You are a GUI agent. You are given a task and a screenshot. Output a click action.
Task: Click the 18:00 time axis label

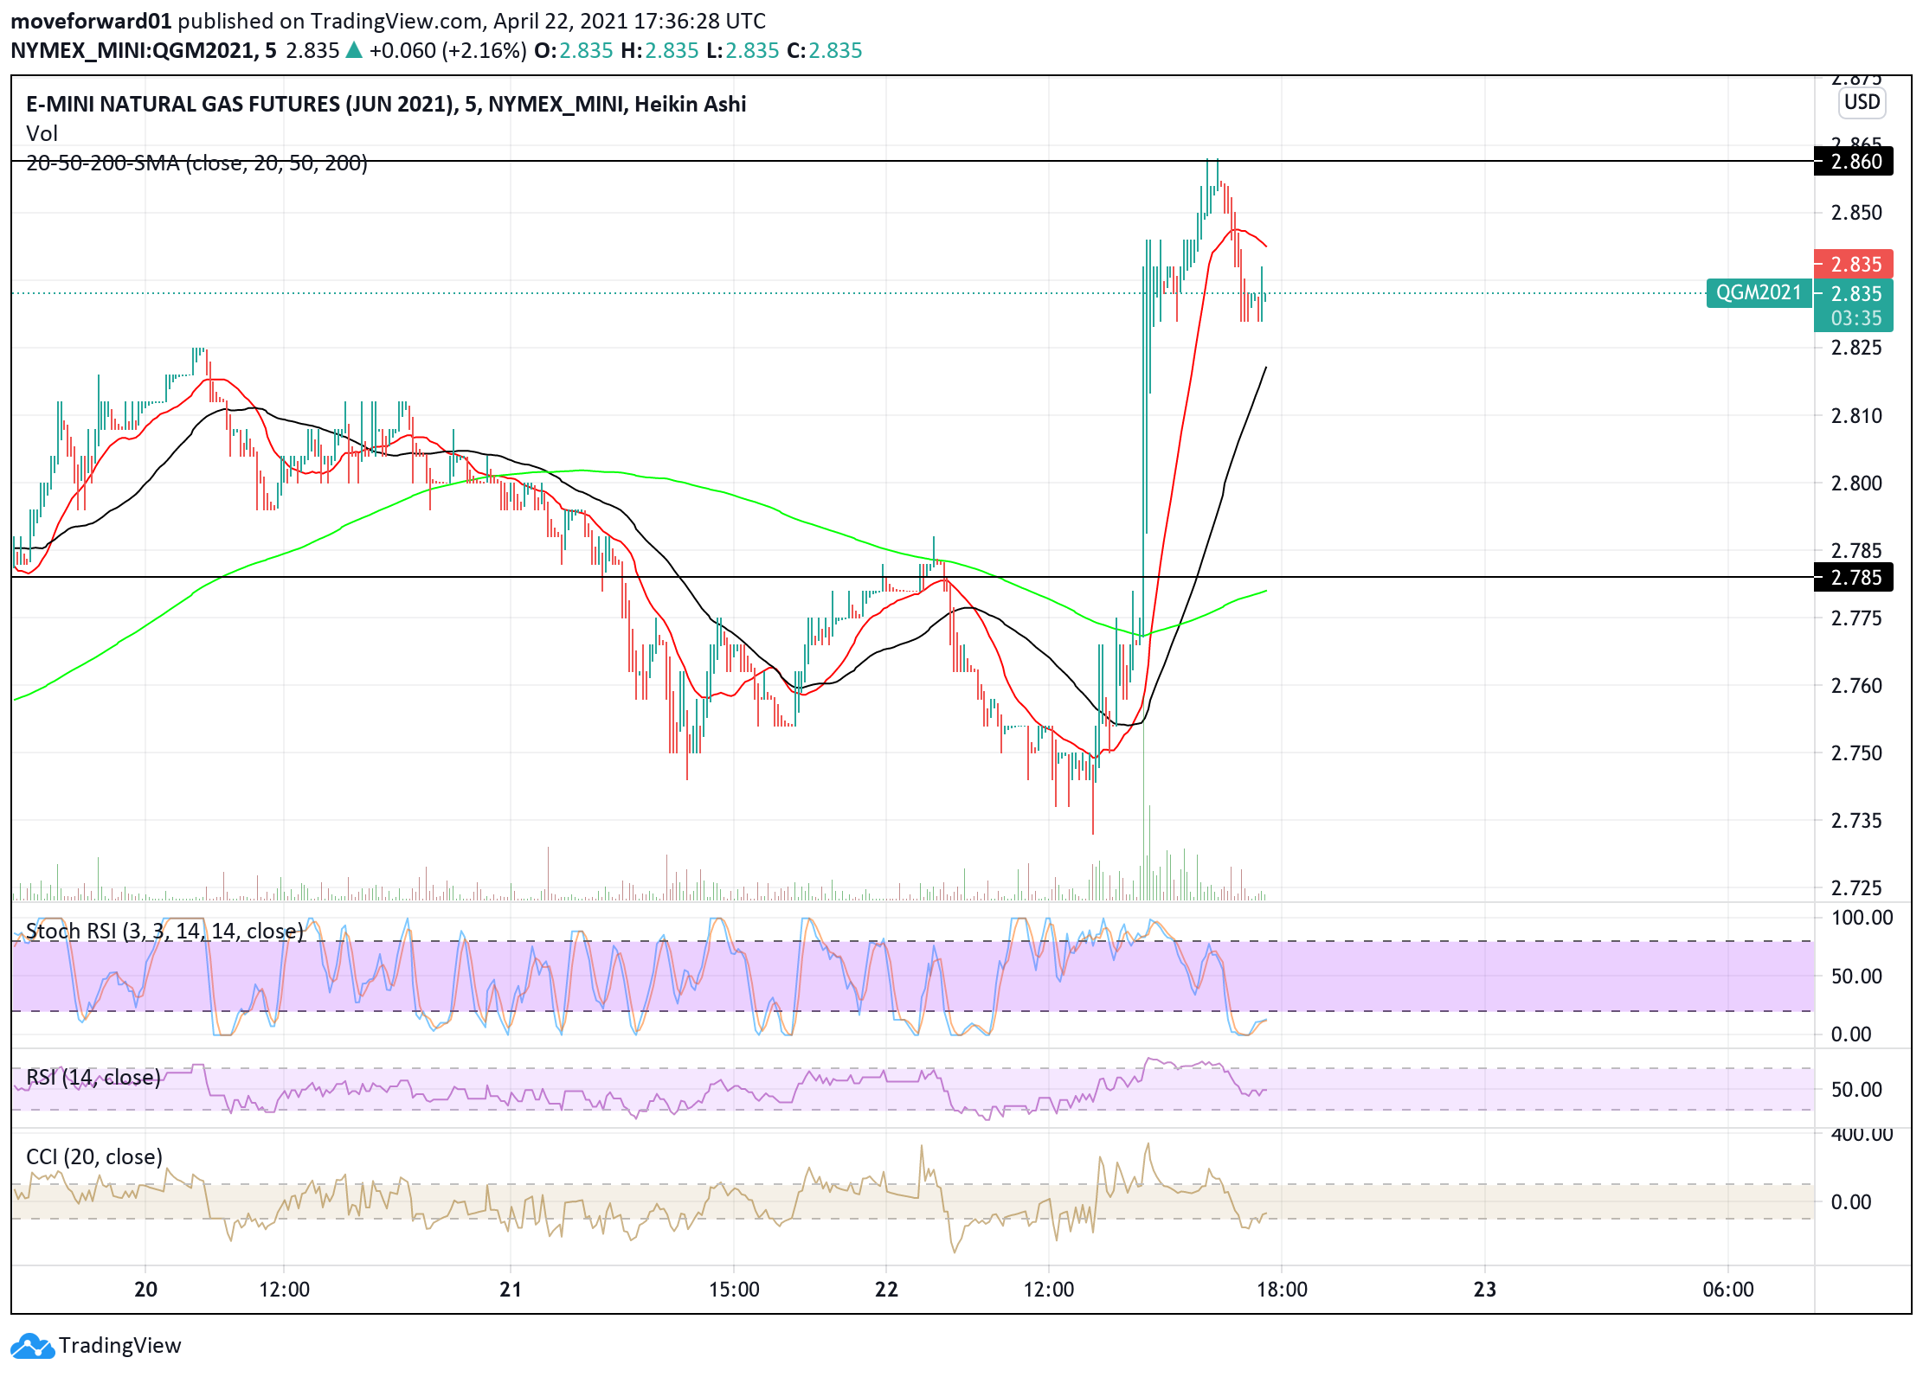coord(1282,1290)
